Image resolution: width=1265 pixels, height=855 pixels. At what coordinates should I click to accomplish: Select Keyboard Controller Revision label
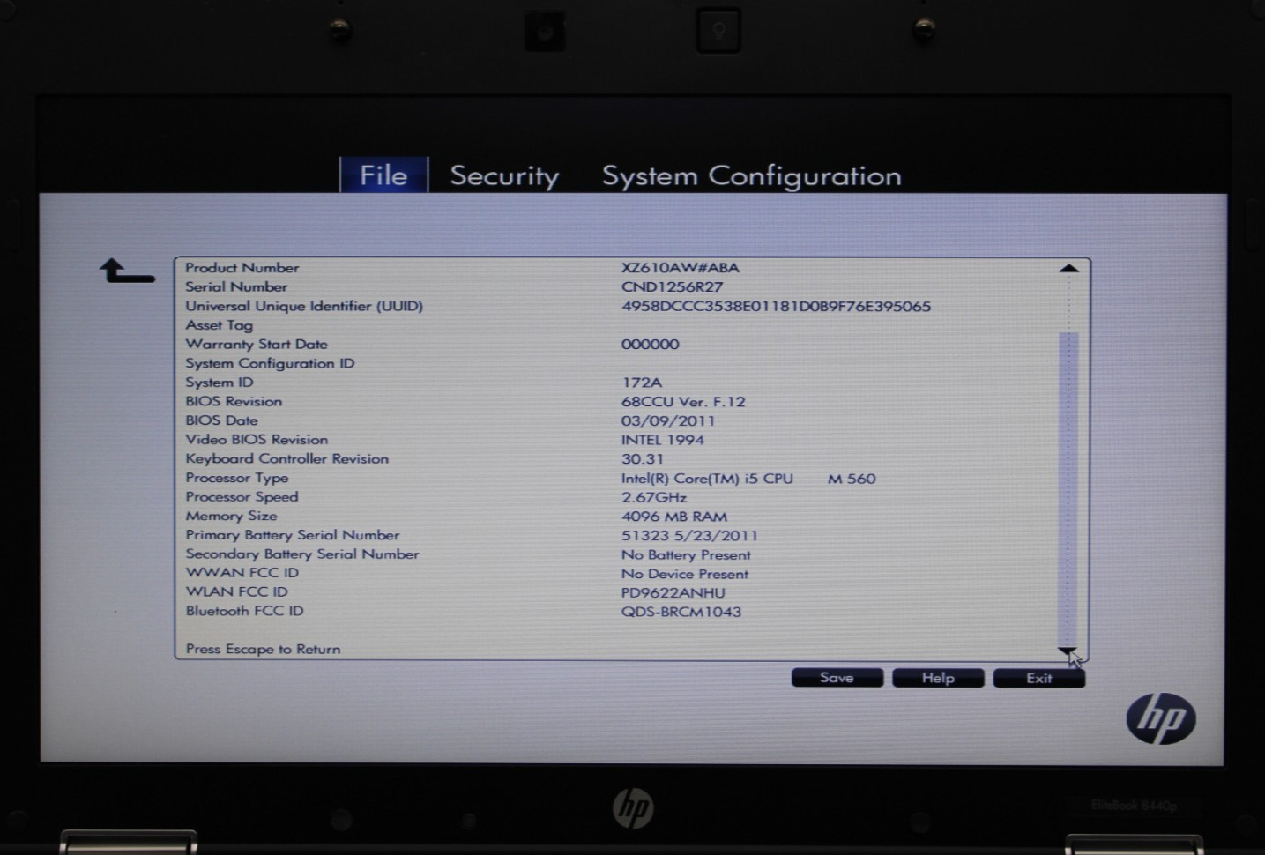point(286,459)
